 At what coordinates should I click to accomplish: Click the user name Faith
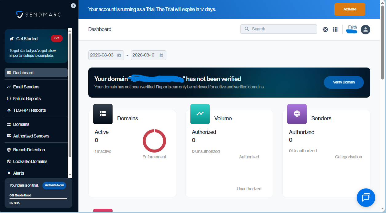click(352, 27)
